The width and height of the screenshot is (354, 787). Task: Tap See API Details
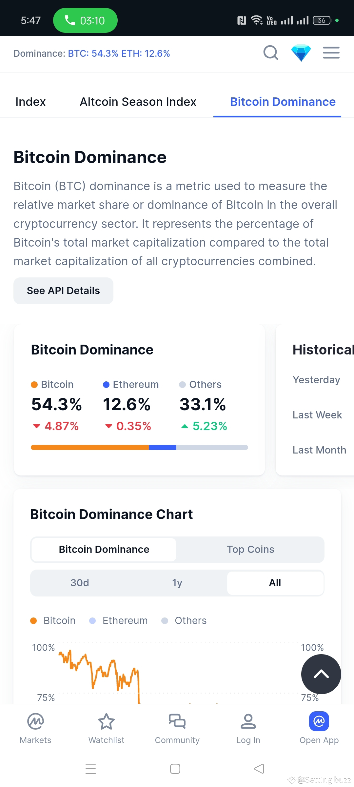pyautogui.click(x=63, y=291)
